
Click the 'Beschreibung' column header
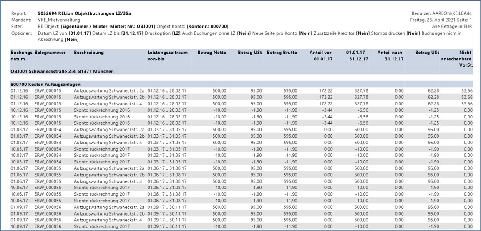89,53
